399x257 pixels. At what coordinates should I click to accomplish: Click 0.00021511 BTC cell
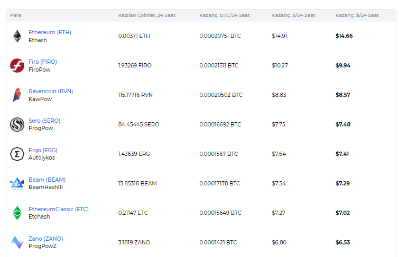point(219,65)
